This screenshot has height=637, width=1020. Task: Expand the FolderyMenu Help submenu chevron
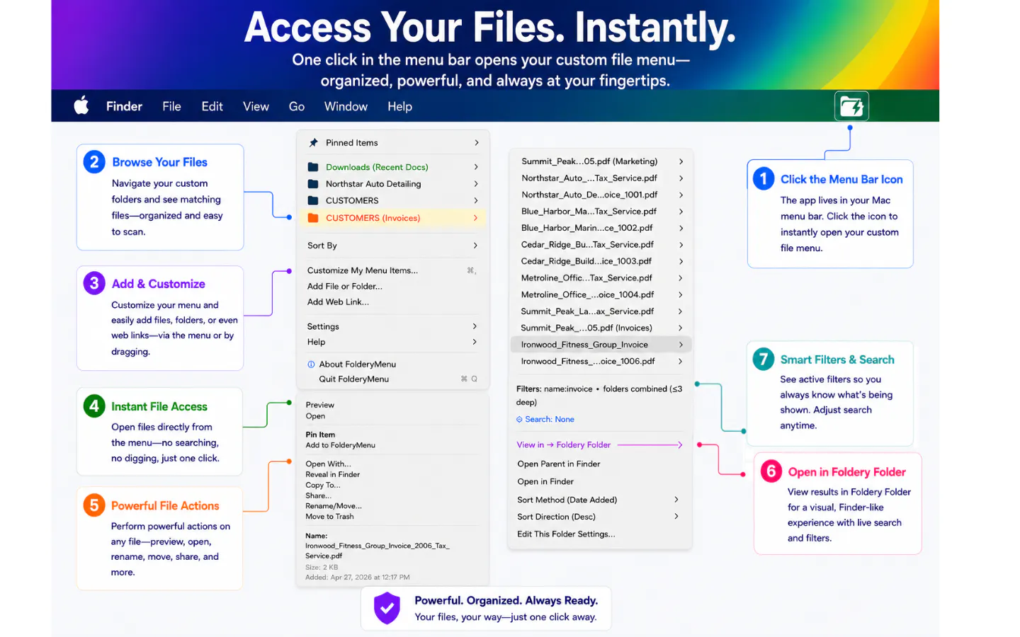click(x=475, y=342)
